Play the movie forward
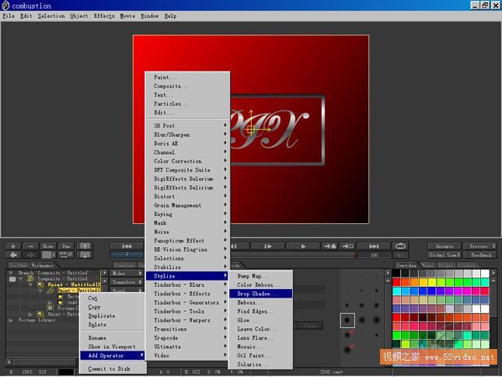502x377 pixels. [303, 246]
